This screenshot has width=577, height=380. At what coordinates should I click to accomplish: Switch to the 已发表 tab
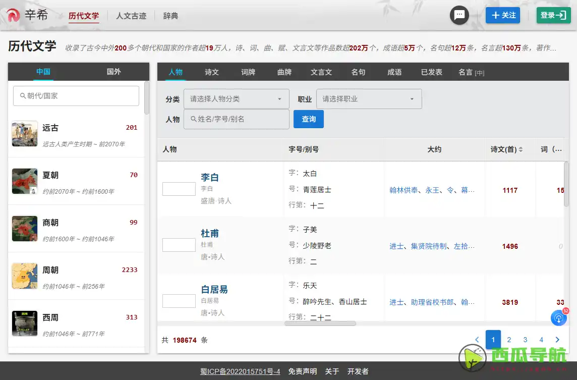pos(432,72)
